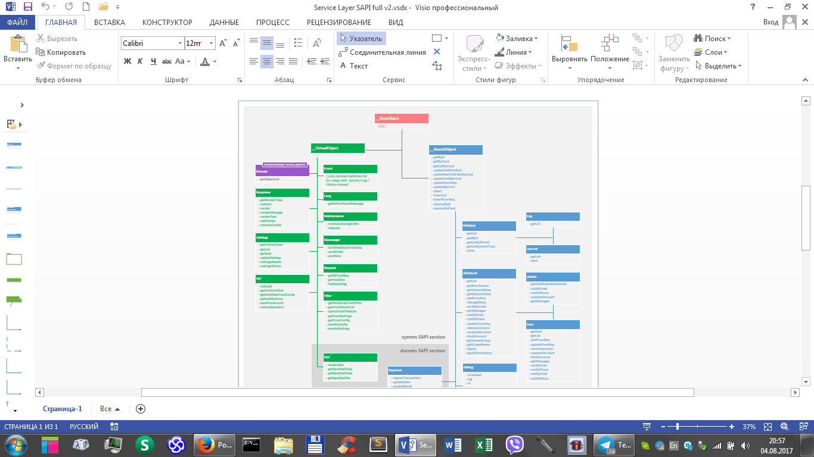Center text horizontally in paragraph

pyautogui.click(x=267, y=61)
